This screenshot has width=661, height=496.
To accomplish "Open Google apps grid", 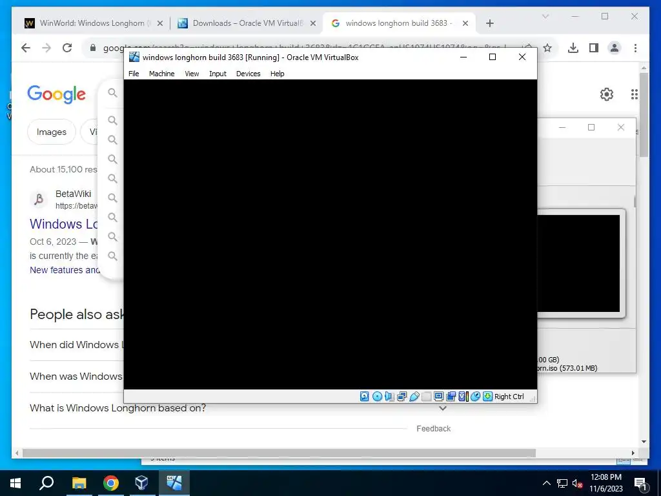I will (634, 94).
